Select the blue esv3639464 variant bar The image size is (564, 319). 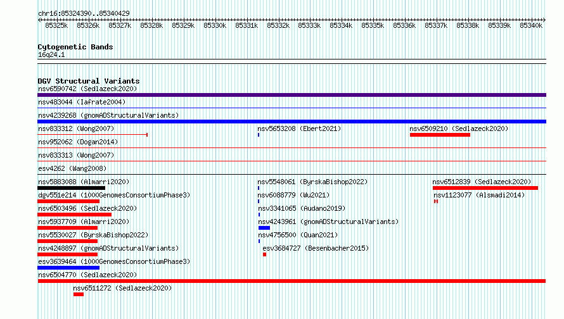68,268
